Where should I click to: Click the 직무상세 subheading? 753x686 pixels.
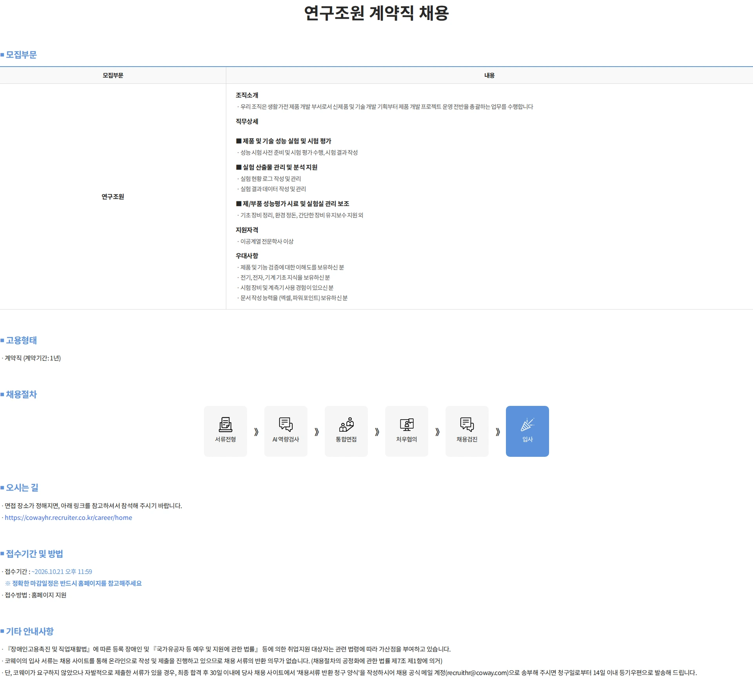click(x=247, y=121)
